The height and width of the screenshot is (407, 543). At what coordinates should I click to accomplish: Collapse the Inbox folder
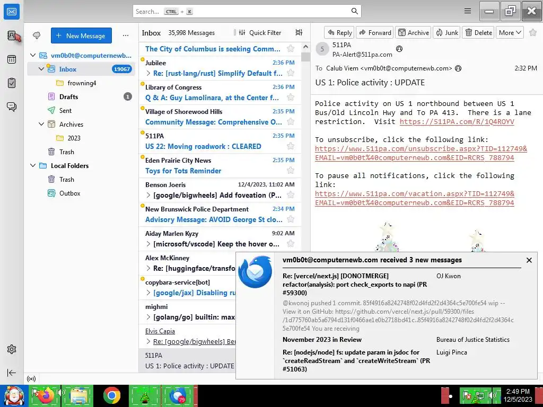(x=41, y=69)
